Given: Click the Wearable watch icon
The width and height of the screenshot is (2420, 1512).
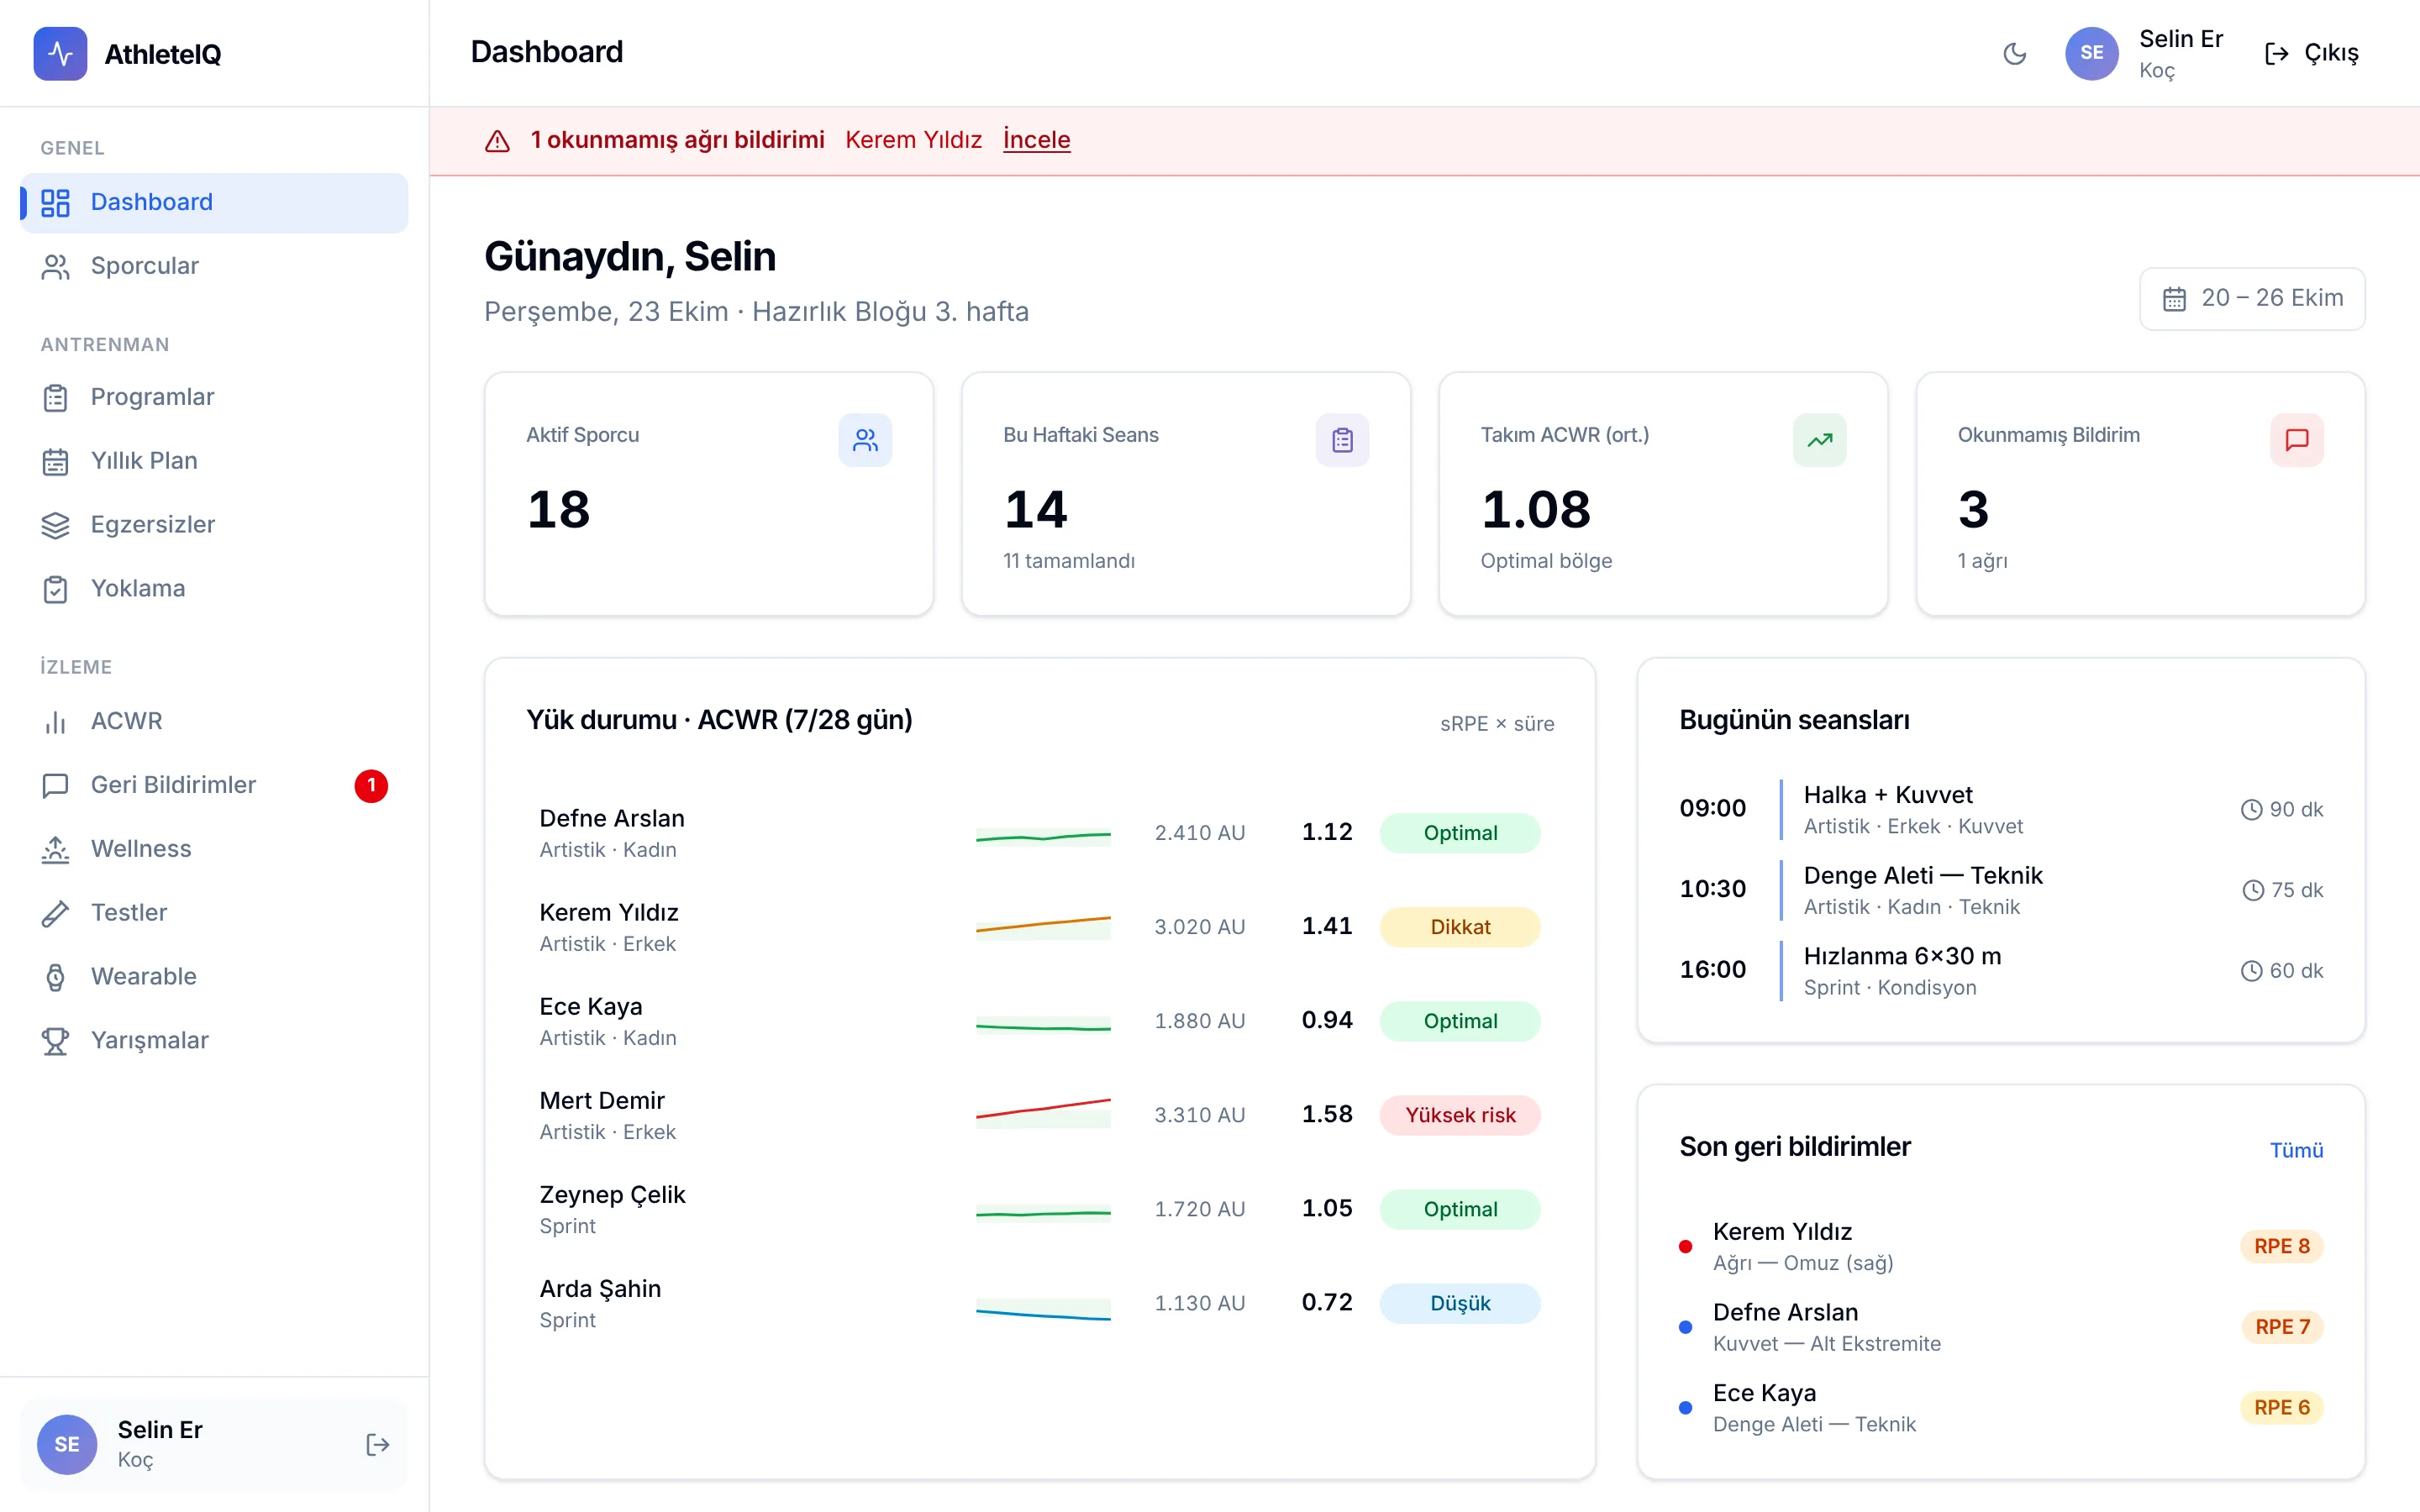Looking at the screenshot, I should click(x=56, y=977).
